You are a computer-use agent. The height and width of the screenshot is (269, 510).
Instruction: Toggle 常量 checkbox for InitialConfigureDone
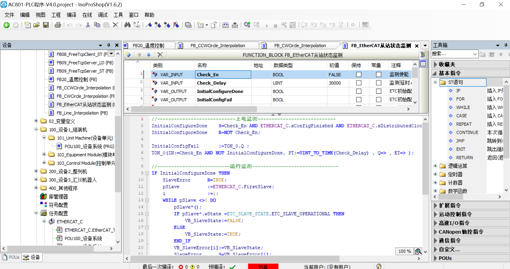[379, 91]
